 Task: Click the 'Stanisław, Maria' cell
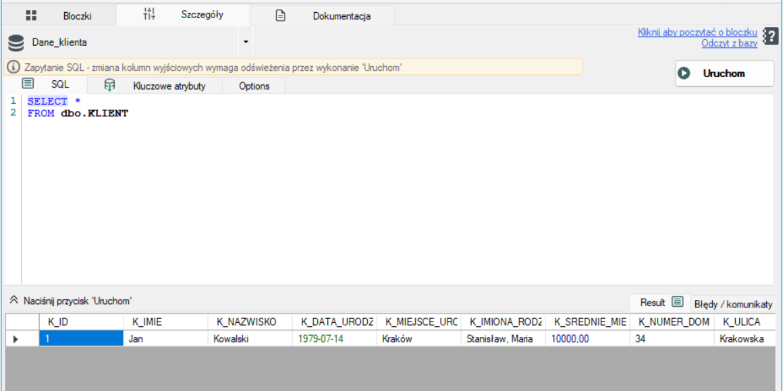click(504, 338)
